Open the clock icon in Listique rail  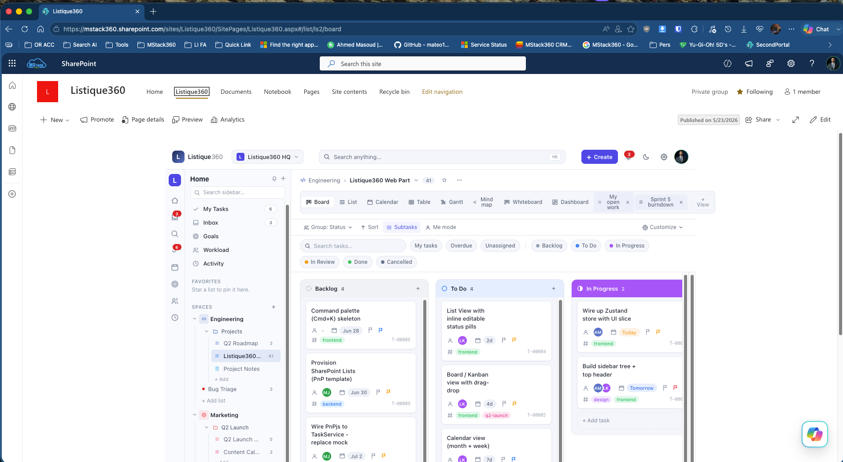175,318
